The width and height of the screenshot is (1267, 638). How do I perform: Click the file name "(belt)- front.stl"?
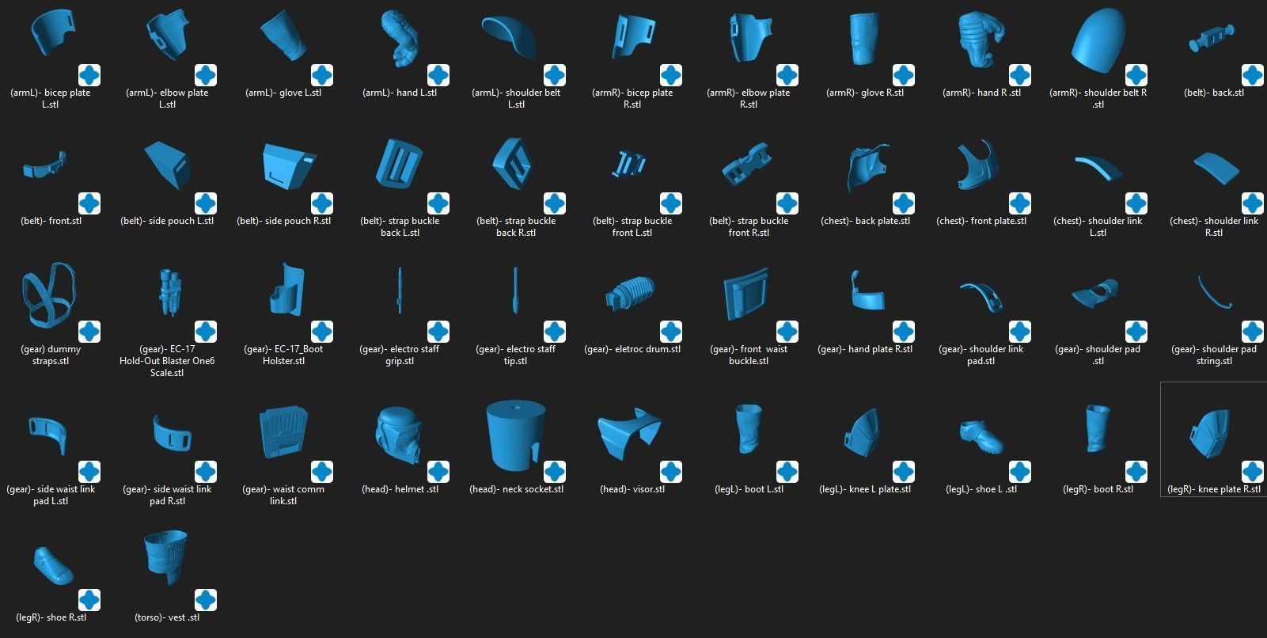(x=51, y=221)
